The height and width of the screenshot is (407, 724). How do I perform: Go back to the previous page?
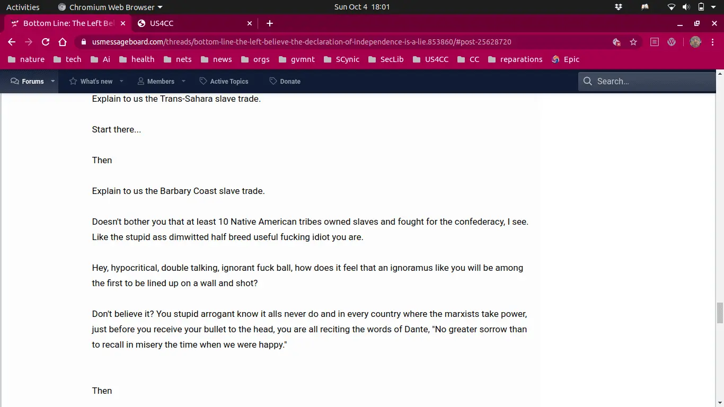[12, 42]
